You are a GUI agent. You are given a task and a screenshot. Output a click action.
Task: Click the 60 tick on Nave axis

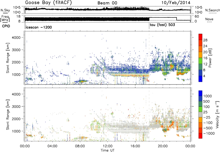pos(197,16)
